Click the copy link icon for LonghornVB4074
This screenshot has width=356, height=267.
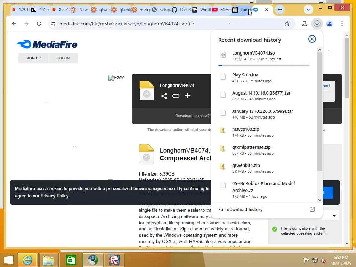[176, 96]
